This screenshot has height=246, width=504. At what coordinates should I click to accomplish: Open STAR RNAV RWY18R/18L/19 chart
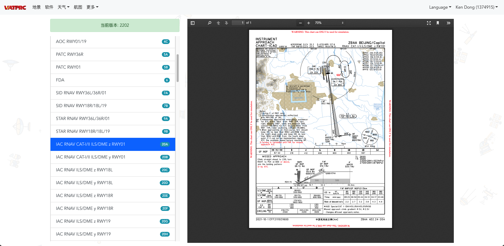coord(113,132)
